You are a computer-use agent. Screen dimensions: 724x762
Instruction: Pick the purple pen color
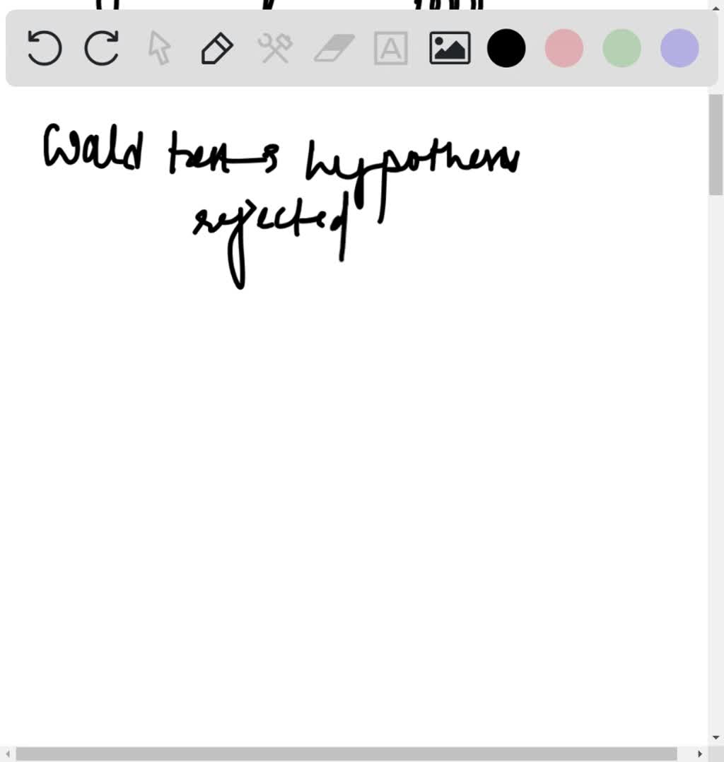click(x=679, y=48)
